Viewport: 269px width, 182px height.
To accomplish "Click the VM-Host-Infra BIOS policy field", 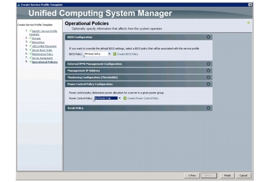I will click(95, 54).
